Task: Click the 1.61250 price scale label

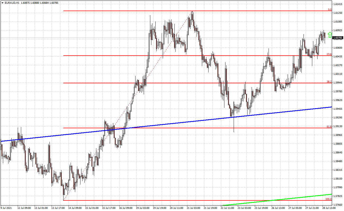Action: click(338, 13)
